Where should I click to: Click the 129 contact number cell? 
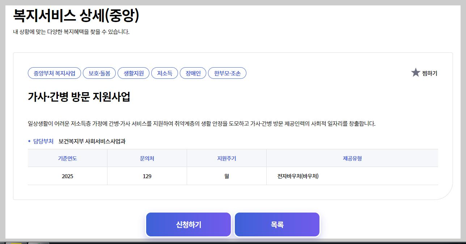pos(147,176)
